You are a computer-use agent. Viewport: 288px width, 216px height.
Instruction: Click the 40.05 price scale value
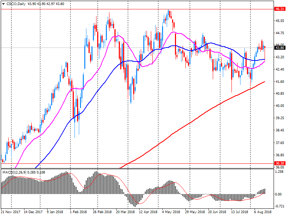[x=280, y=105]
